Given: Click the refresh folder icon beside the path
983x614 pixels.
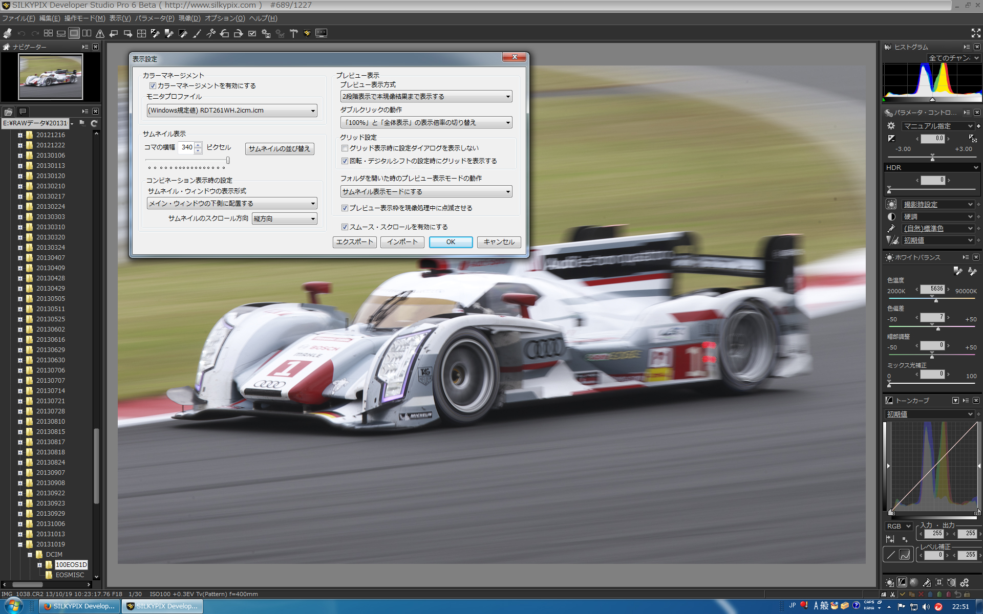Looking at the screenshot, I should click(94, 123).
